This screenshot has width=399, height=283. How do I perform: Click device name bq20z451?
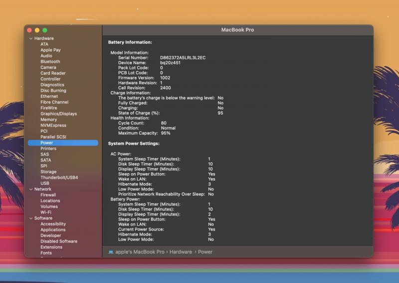tap(170, 63)
